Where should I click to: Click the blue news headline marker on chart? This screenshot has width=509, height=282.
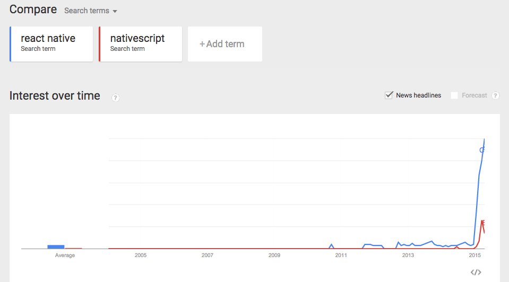tap(482, 150)
